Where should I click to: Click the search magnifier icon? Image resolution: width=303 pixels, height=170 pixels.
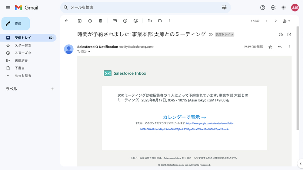point(66,8)
